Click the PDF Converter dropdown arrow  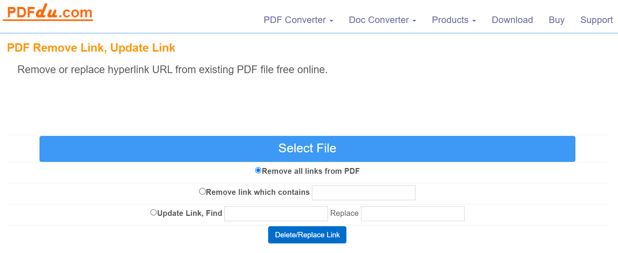click(331, 21)
